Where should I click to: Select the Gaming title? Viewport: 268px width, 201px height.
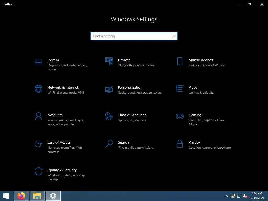(195, 115)
